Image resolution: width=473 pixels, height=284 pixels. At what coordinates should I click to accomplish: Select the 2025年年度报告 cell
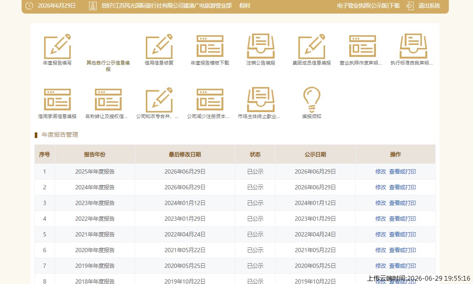click(x=95, y=172)
